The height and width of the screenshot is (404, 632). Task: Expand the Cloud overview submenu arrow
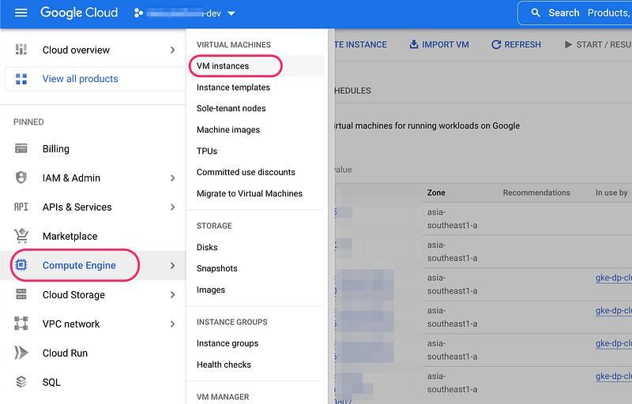coord(172,50)
